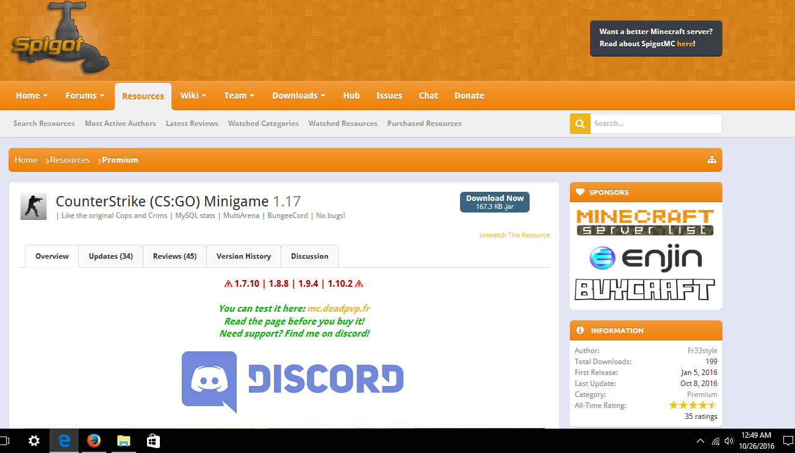Viewport: 795px width, 453px height.
Task: Select the Resources navigation tab
Action: pyautogui.click(x=143, y=96)
